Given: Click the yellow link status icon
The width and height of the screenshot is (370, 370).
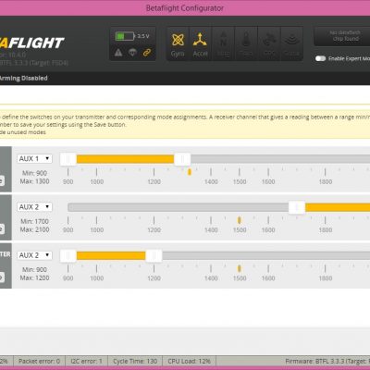Looking at the screenshot, I should coord(147,53).
